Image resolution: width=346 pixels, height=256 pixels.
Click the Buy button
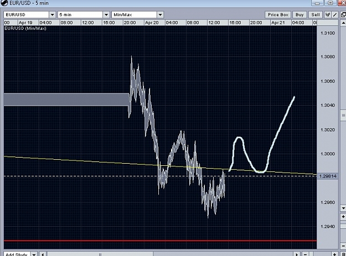(x=299, y=15)
